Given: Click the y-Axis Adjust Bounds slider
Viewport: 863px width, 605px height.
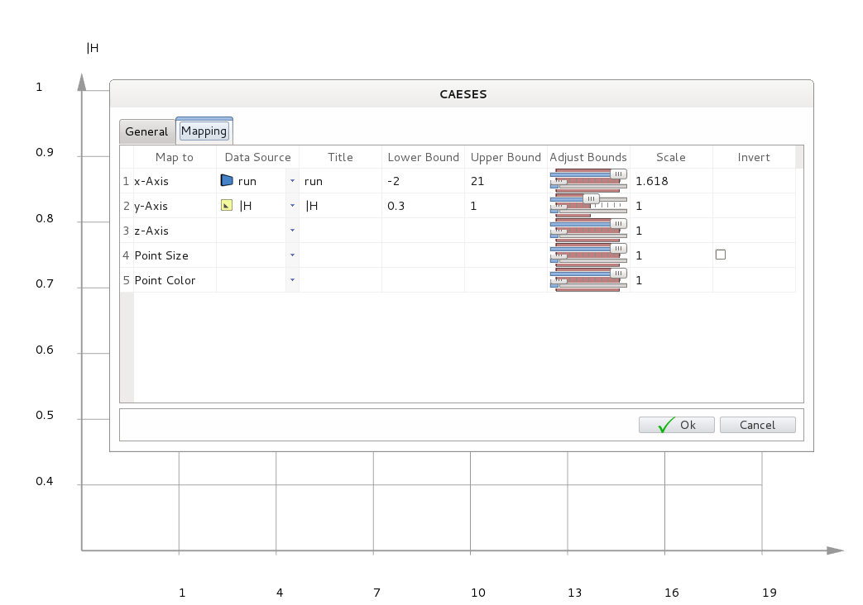Looking at the screenshot, I should [588, 206].
